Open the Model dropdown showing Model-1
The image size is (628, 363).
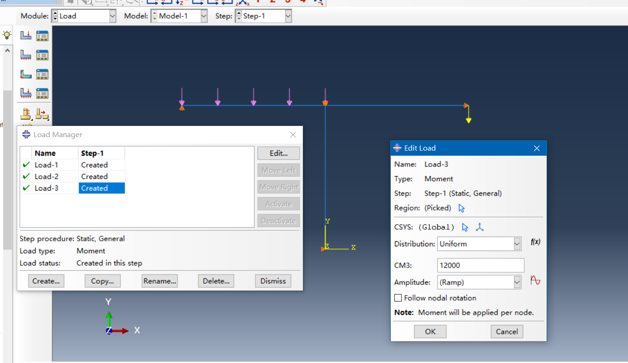[203, 16]
